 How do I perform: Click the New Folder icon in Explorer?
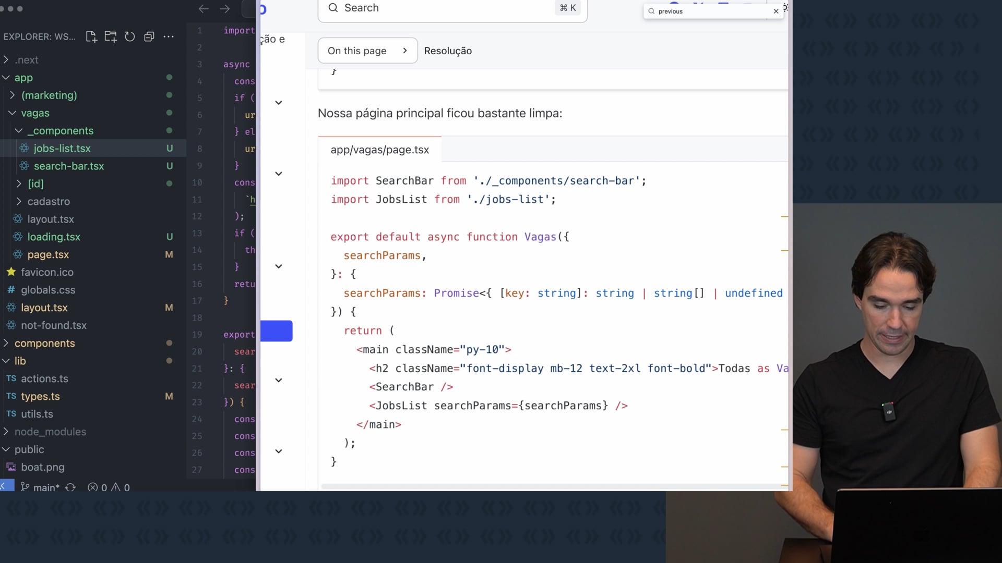pyautogui.click(x=111, y=36)
